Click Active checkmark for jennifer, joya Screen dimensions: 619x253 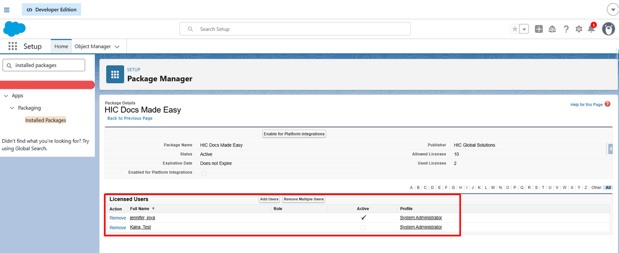(363, 217)
